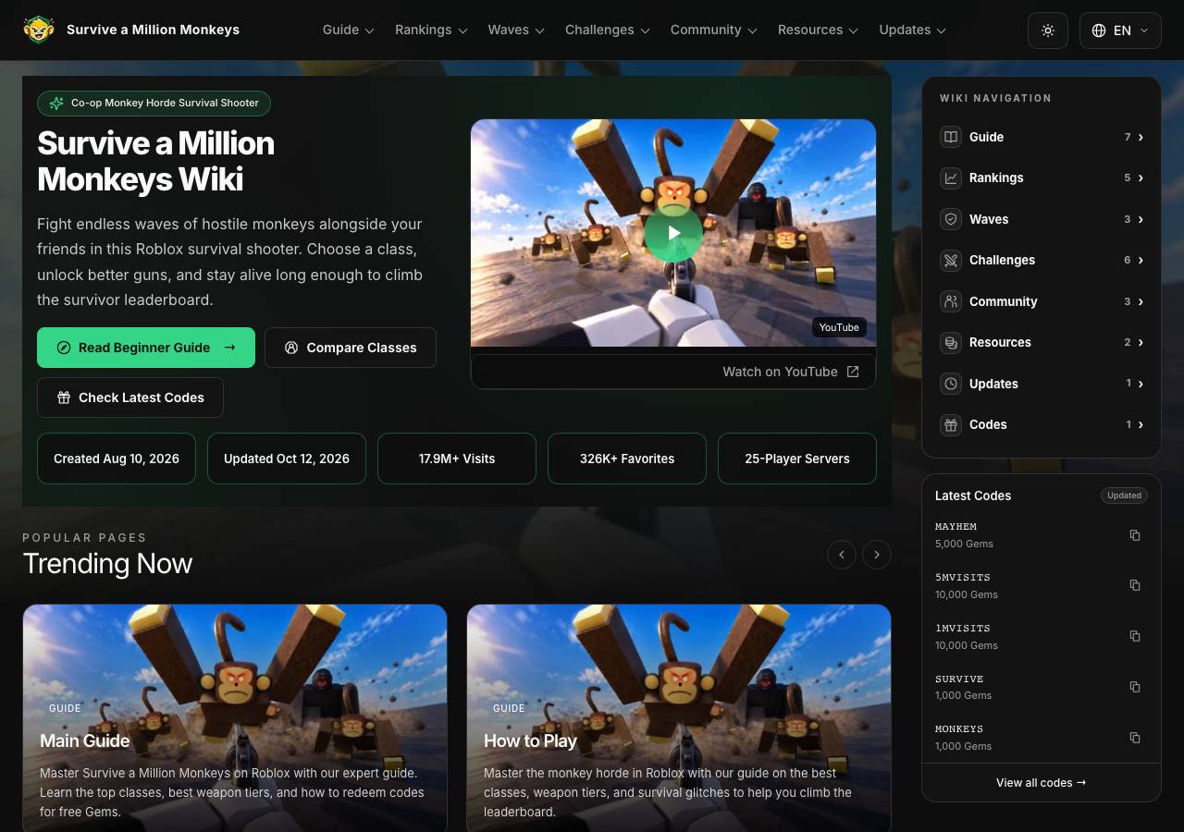The height and width of the screenshot is (832, 1184).
Task: Click the Read Beginner Guide button
Action: [x=146, y=348]
